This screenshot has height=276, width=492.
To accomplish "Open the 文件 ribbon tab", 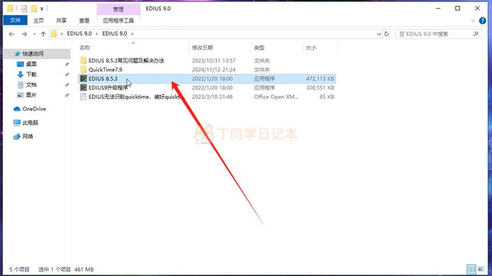I will coord(15,21).
